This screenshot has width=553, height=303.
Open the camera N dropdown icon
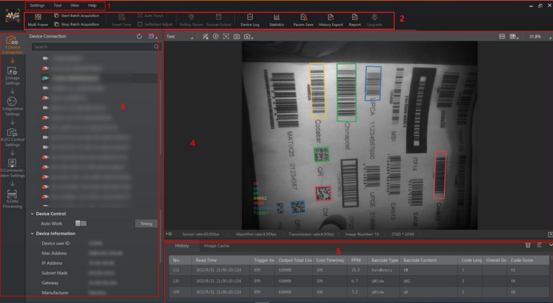click(248, 37)
